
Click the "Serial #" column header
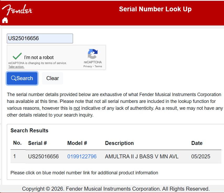[x=37, y=143]
